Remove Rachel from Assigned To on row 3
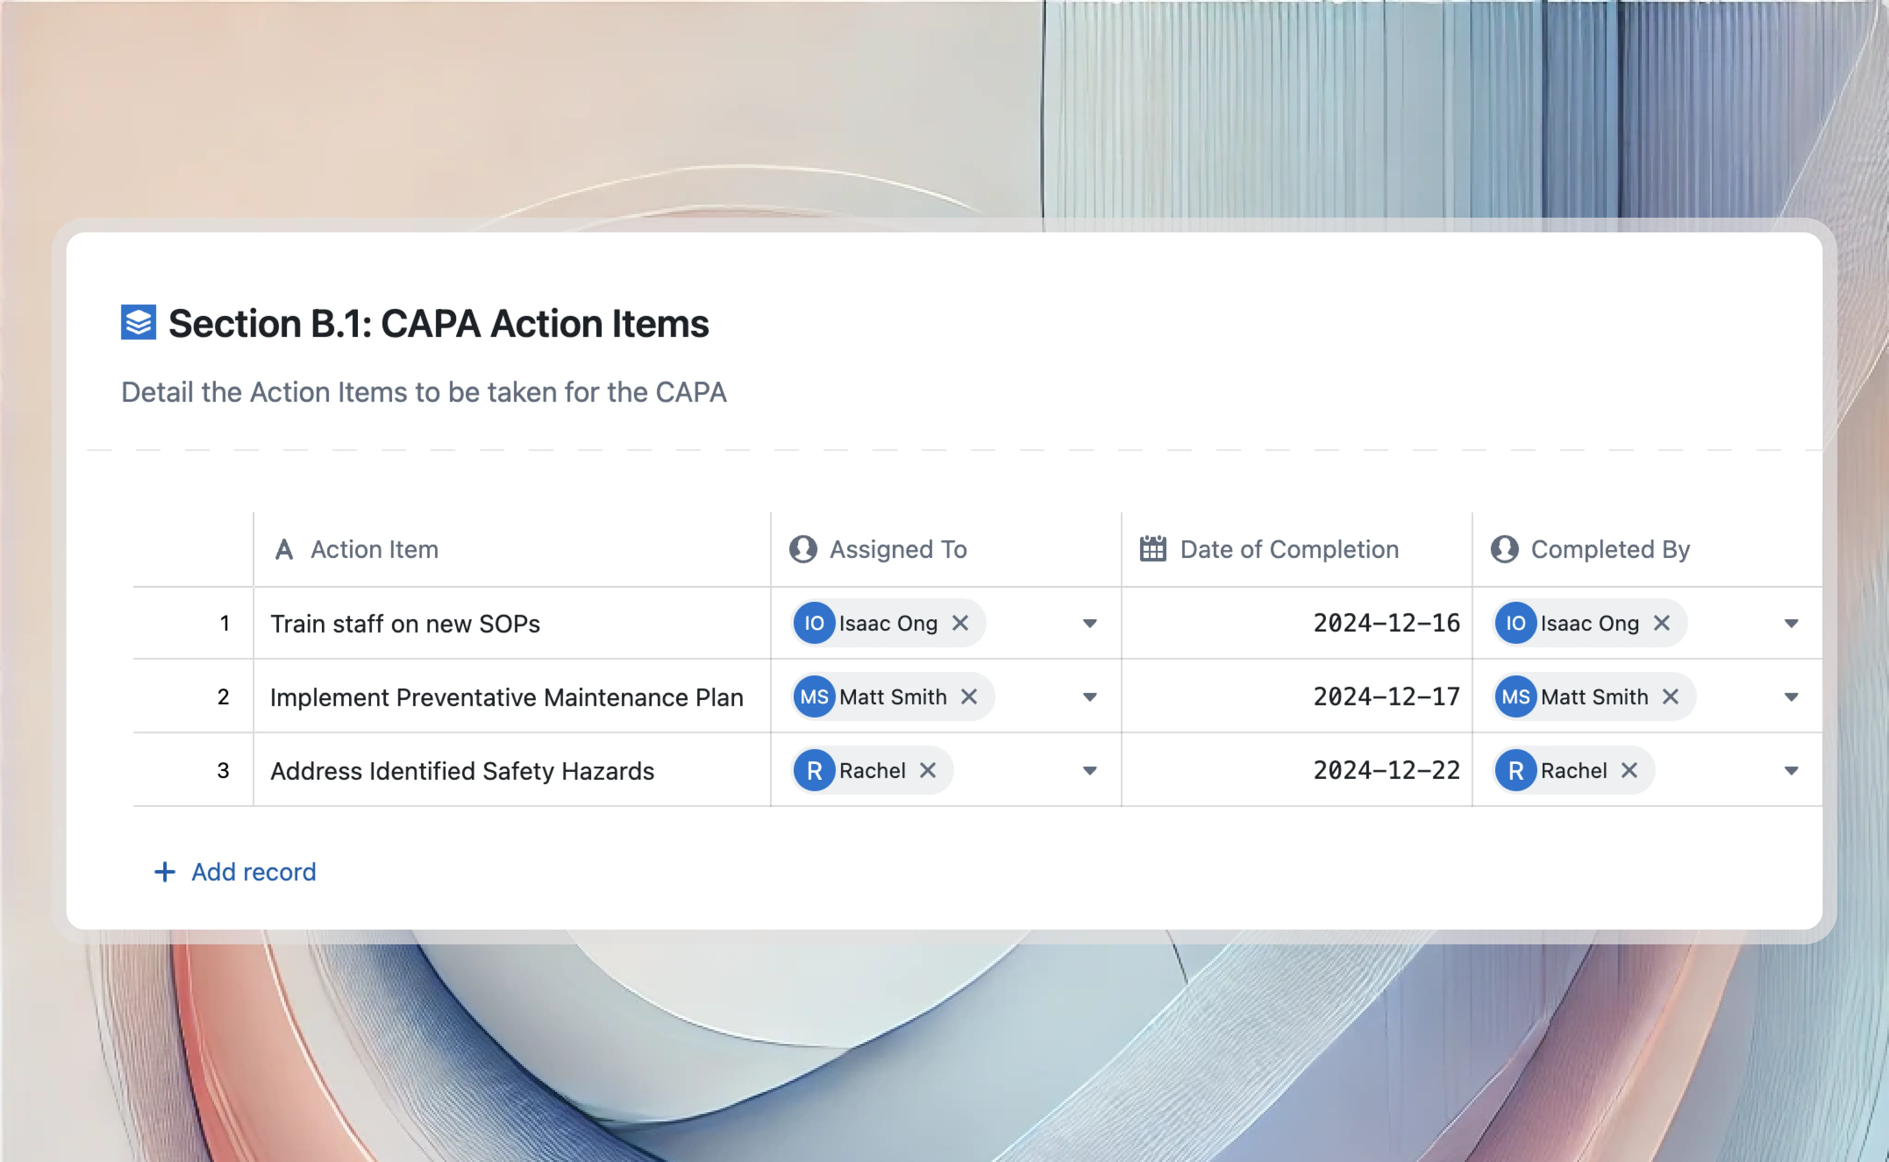Viewport: 1889px width, 1162px height. pos(927,770)
